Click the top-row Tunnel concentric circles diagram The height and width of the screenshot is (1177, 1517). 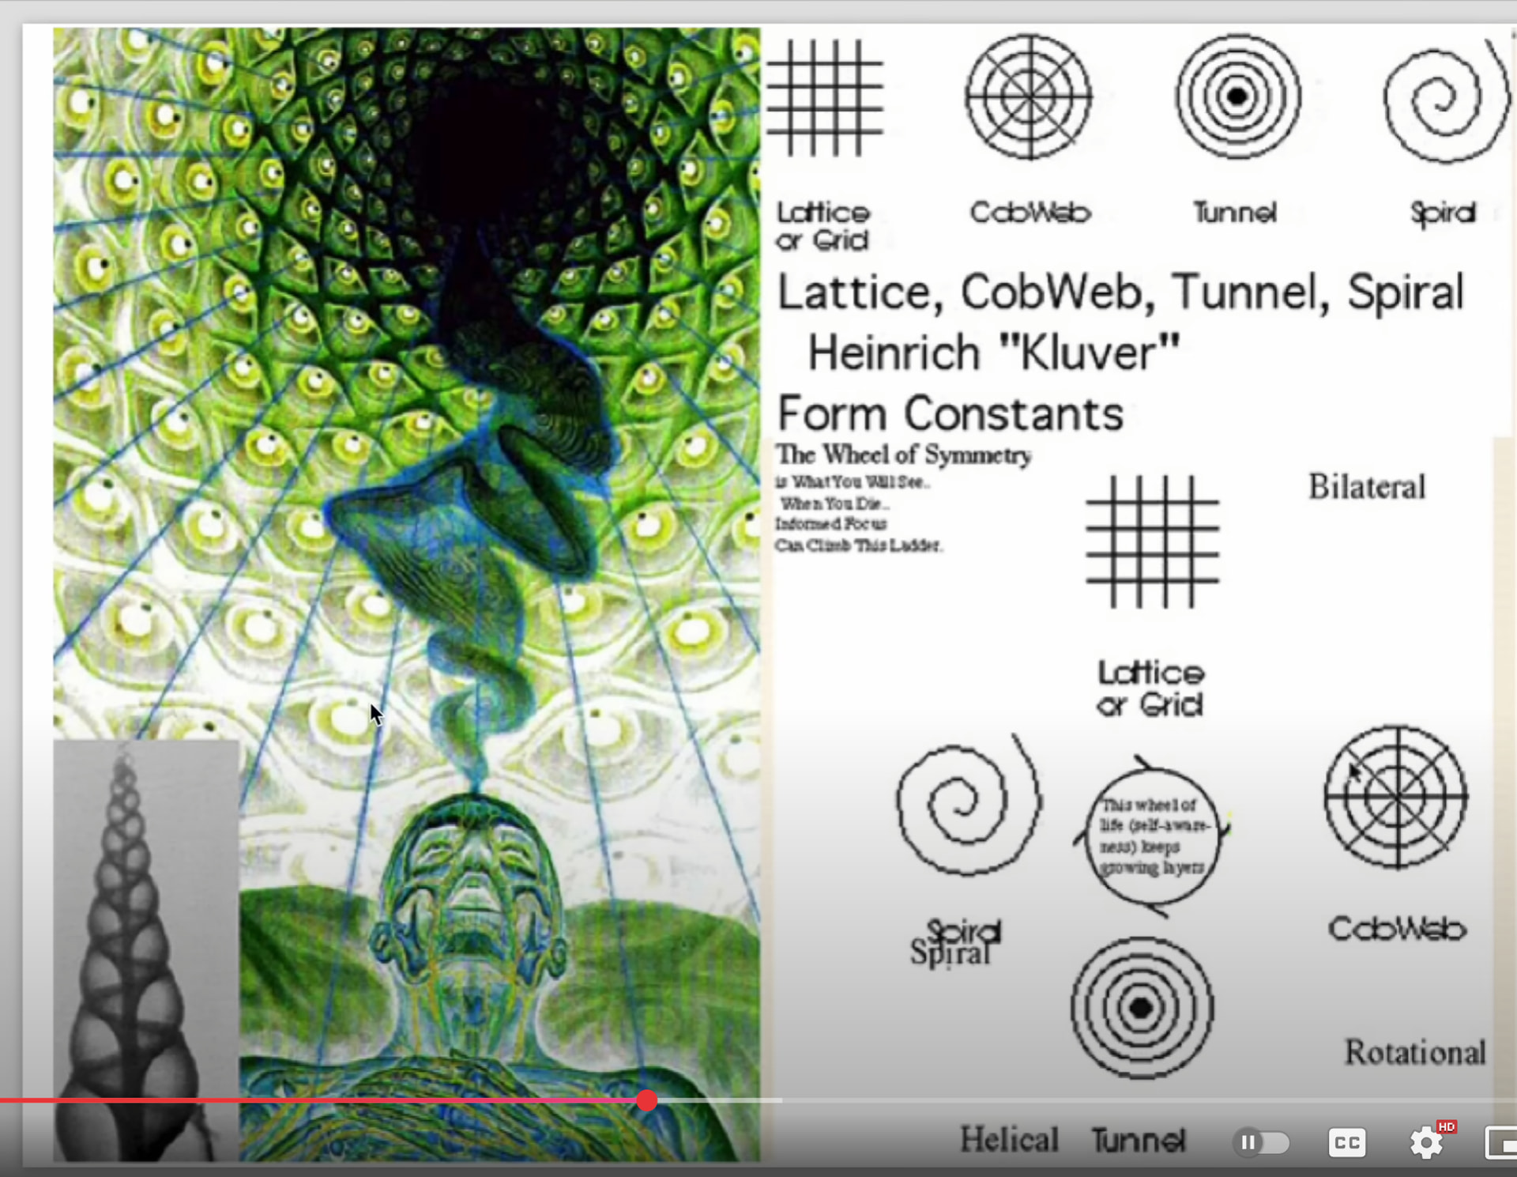[1237, 96]
